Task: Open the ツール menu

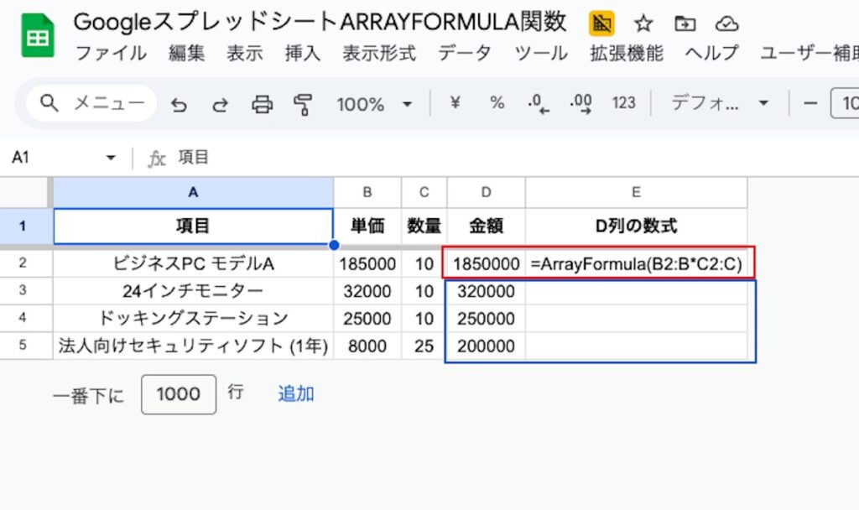Action: tap(541, 53)
